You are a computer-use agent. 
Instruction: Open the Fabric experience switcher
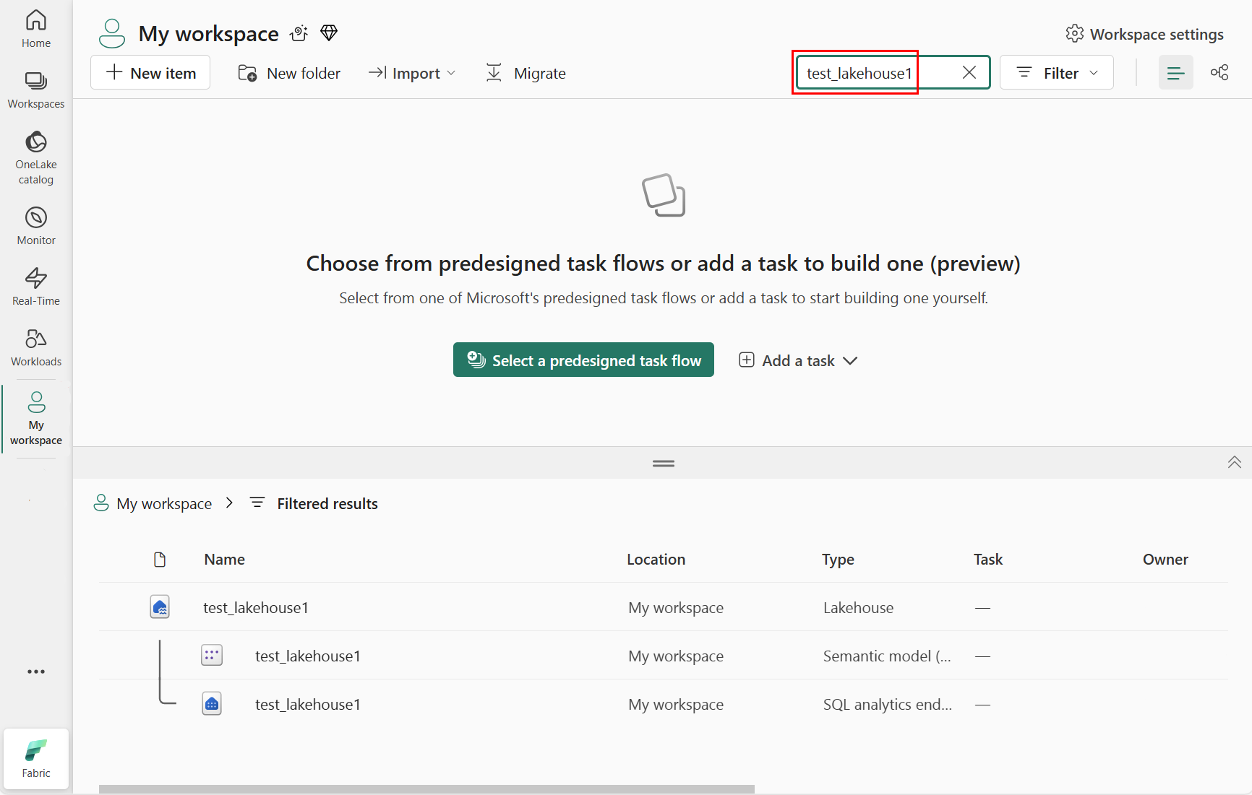point(36,758)
